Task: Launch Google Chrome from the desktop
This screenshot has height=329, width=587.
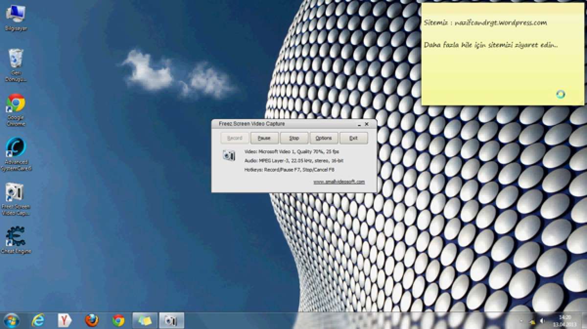Action: point(16,103)
